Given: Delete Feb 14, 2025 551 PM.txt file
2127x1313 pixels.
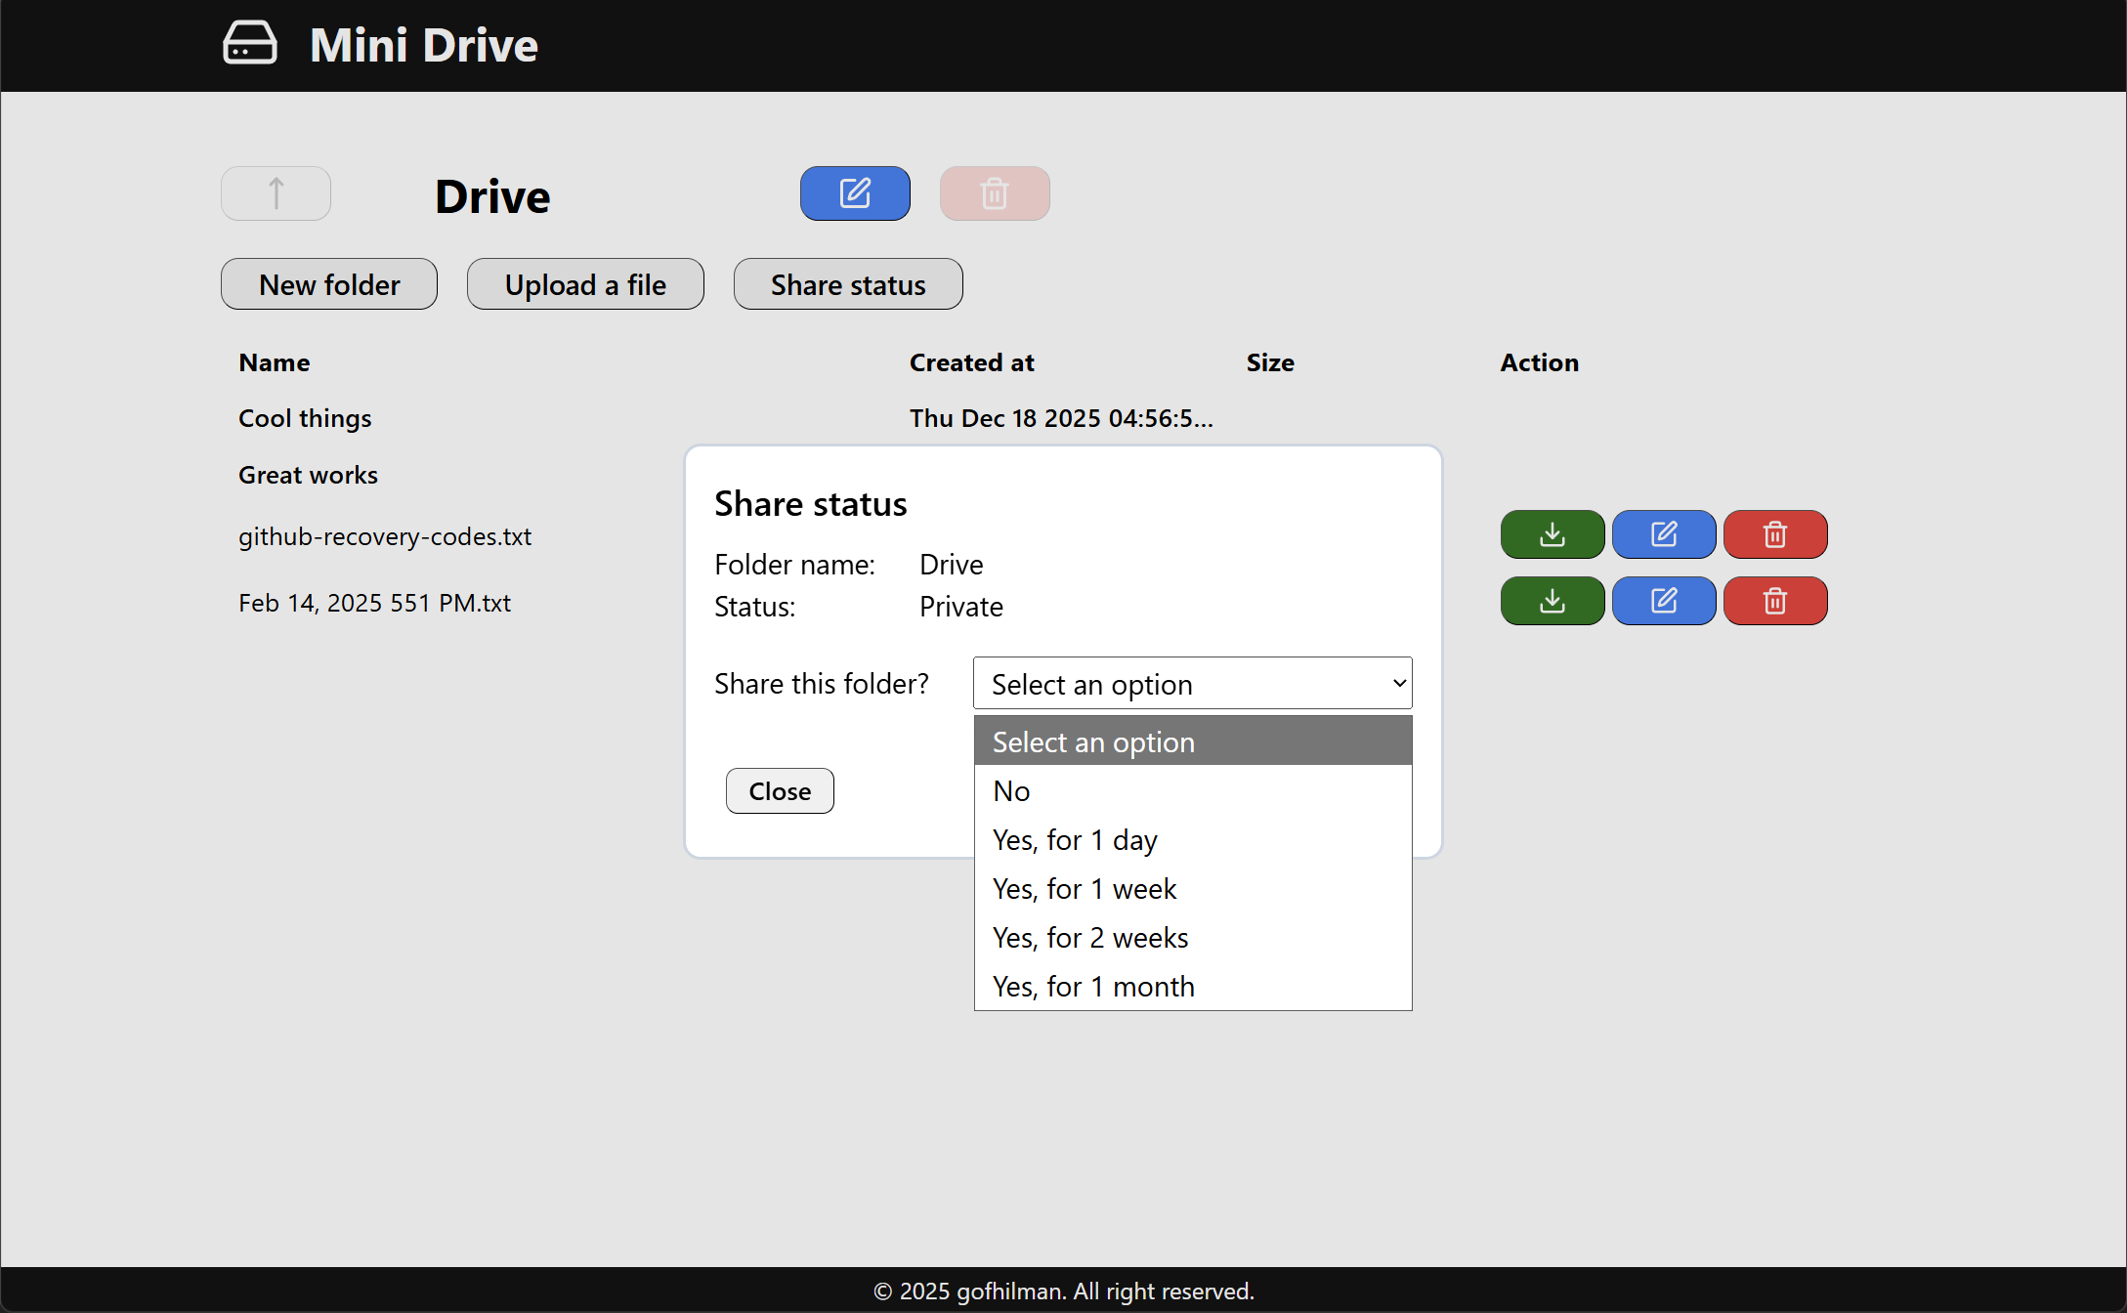Looking at the screenshot, I should coord(1774,601).
